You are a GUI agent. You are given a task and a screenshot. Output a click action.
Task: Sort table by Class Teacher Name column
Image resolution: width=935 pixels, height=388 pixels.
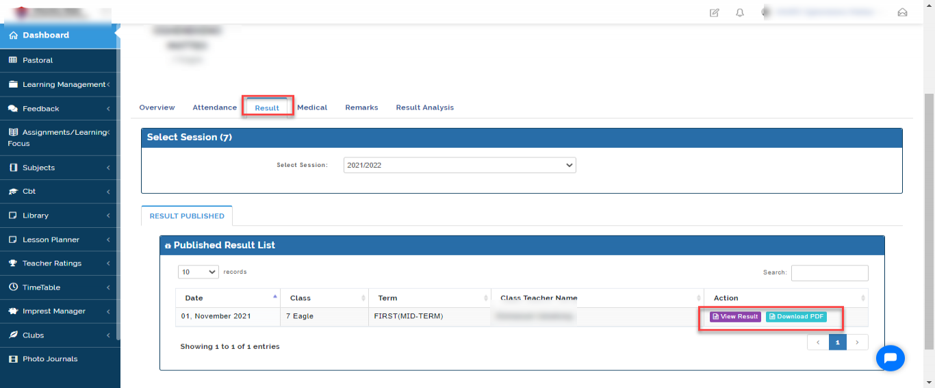598,298
